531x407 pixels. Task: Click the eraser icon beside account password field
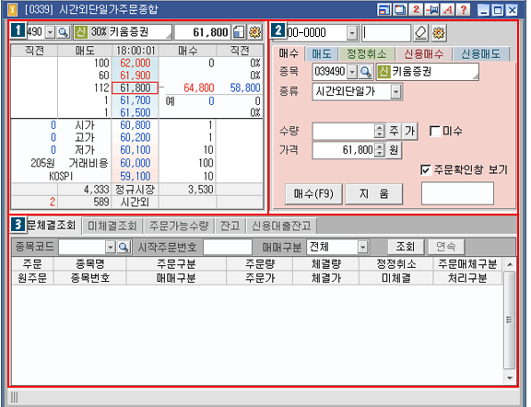(x=421, y=33)
